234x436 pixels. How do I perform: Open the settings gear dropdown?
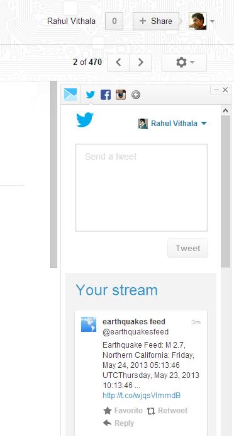point(184,62)
